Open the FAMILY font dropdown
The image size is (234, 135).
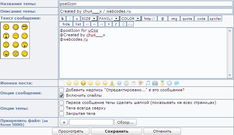tap(109, 19)
